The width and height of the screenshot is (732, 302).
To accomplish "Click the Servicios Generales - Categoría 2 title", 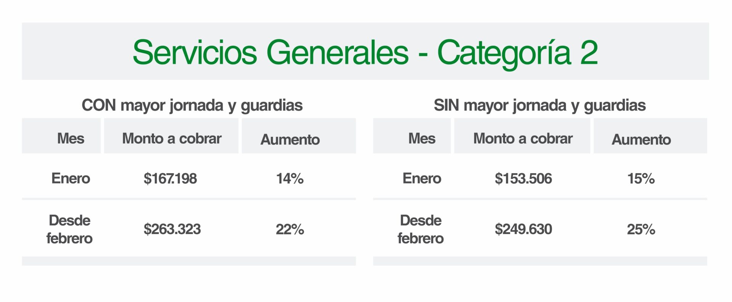I will point(365,52).
